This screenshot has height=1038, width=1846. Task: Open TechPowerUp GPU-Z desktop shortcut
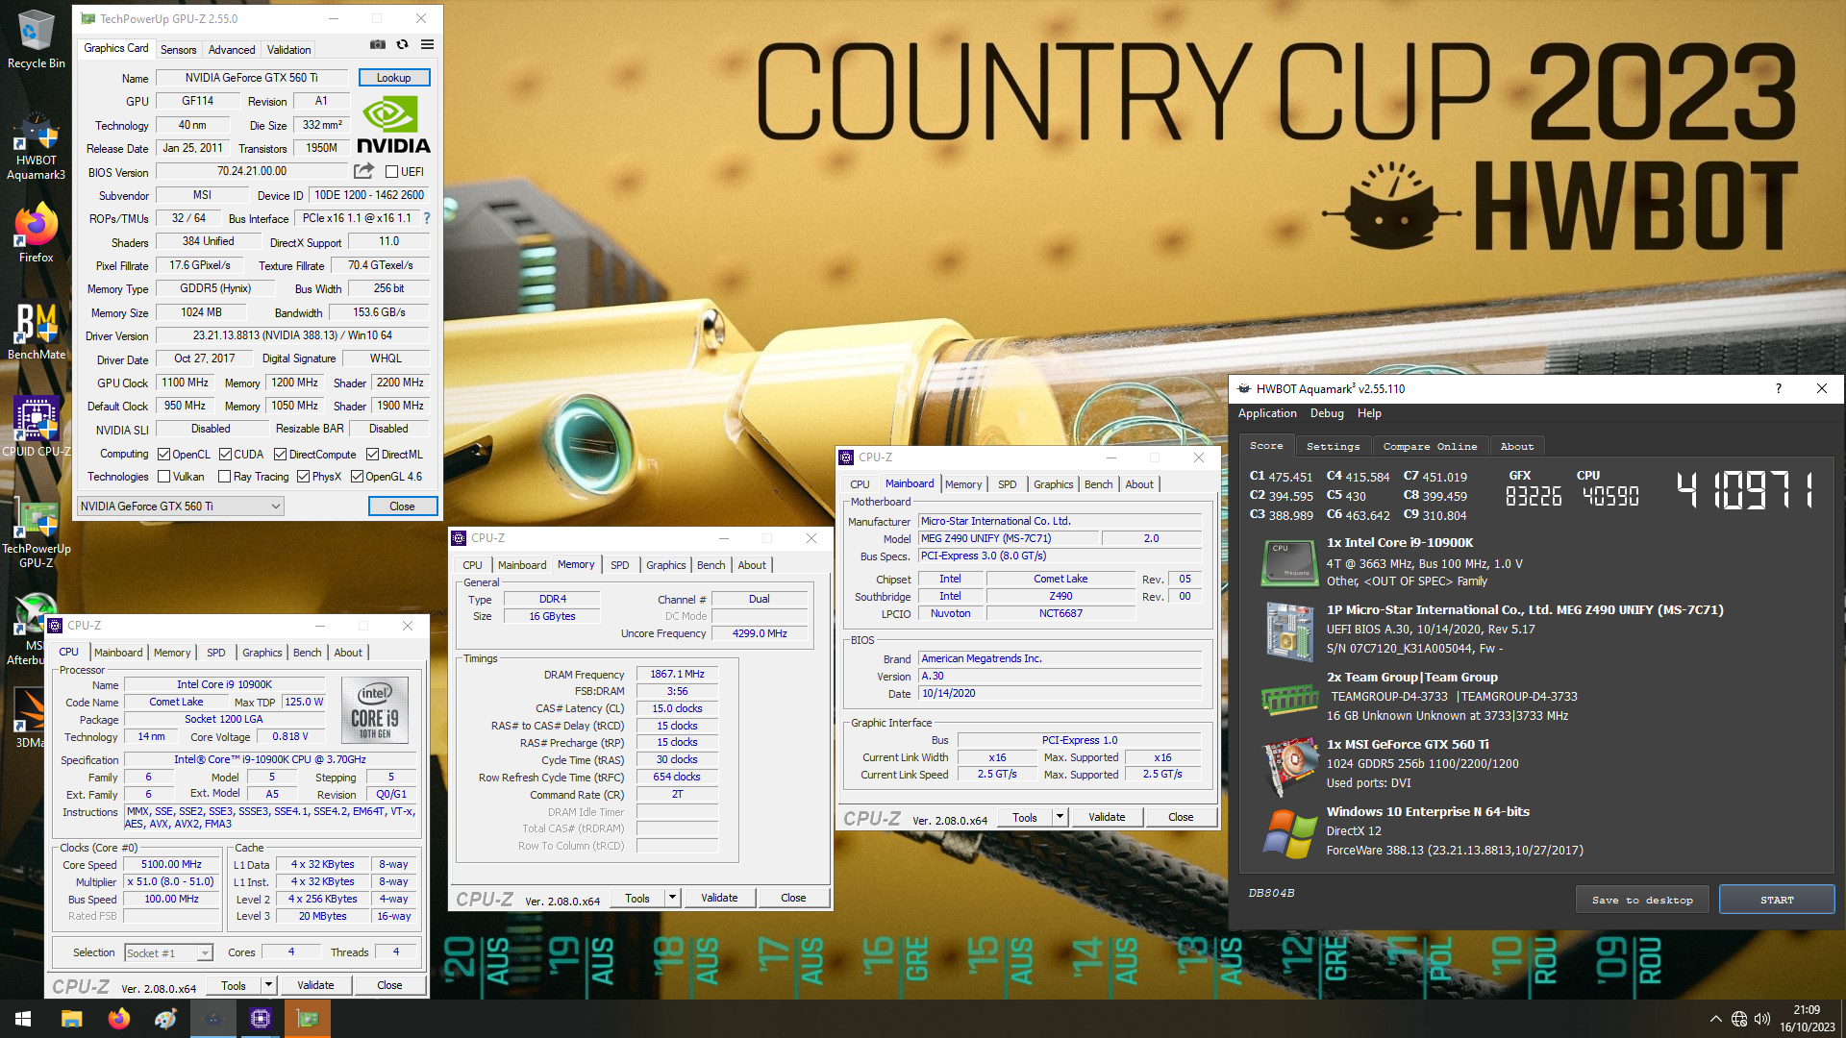point(36,531)
